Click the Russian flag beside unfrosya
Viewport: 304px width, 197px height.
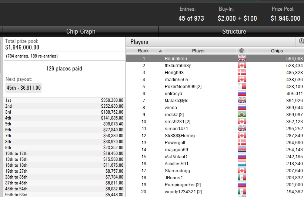[242, 93]
